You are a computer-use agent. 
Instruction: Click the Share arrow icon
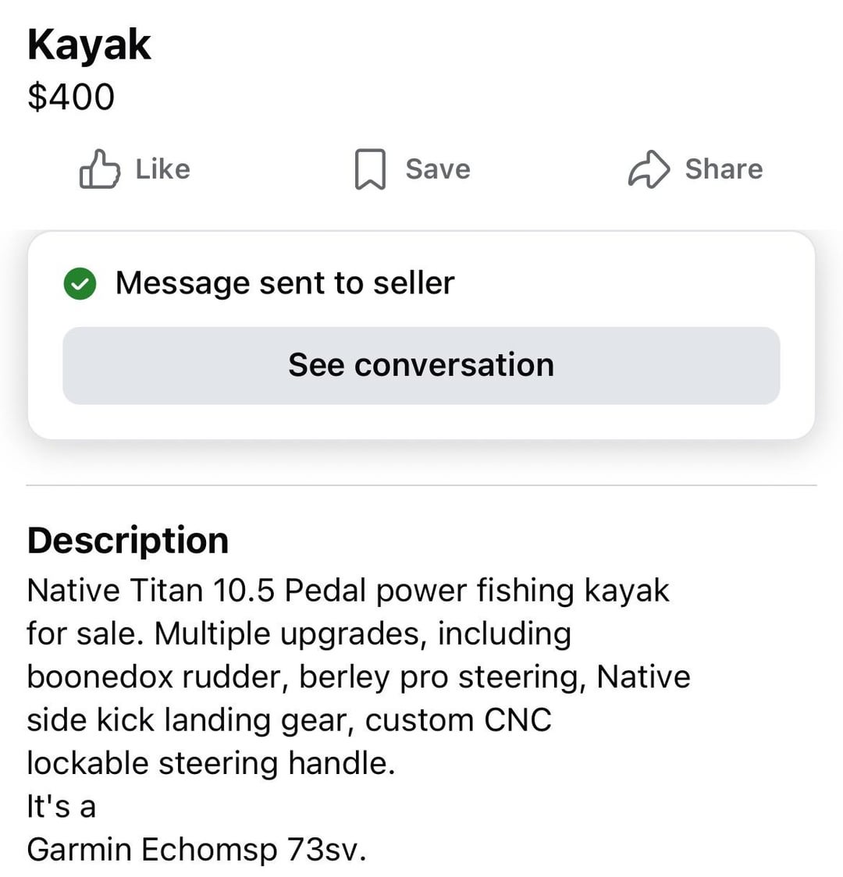(x=649, y=169)
